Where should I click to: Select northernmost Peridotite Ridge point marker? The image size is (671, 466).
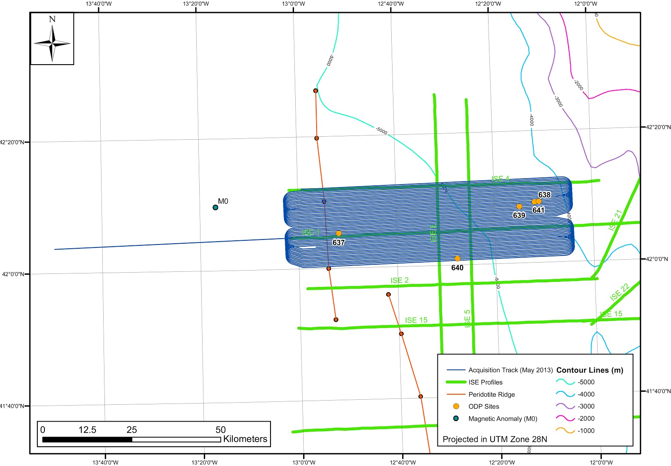click(315, 91)
